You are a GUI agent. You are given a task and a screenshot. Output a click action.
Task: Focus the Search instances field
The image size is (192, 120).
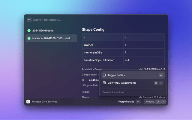point(90,20)
